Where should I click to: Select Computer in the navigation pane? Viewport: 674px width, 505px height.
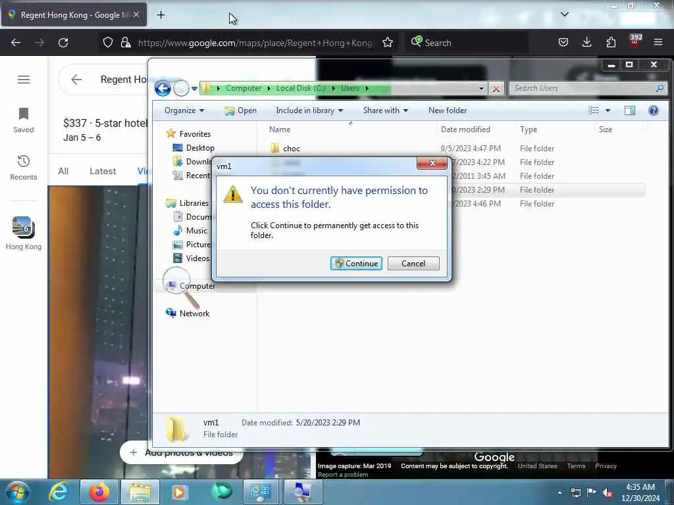[197, 286]
